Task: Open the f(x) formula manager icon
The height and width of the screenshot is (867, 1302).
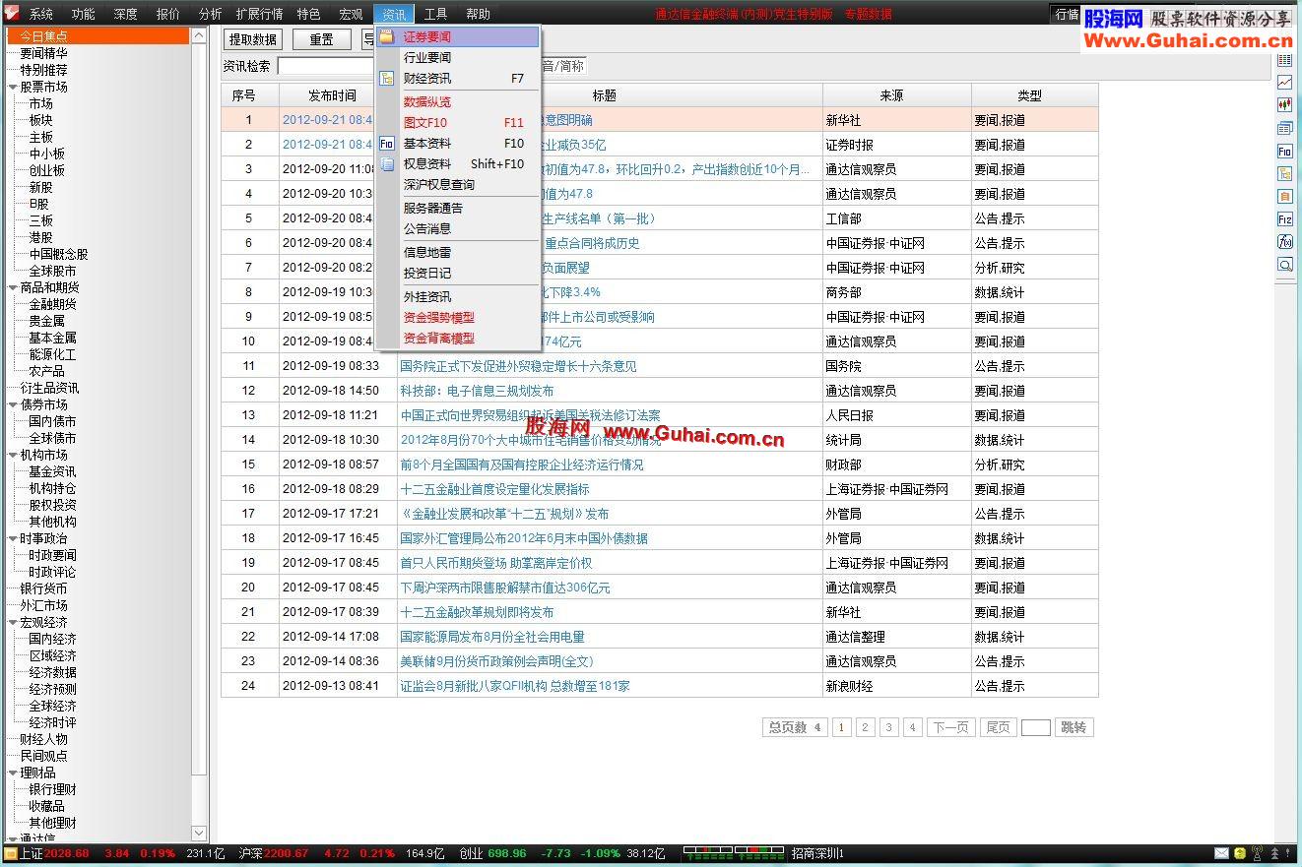Action: 1285,242
